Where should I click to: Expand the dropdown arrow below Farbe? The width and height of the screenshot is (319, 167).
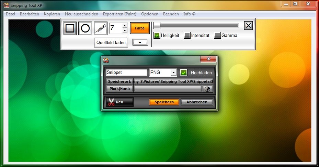pos(140,42)
